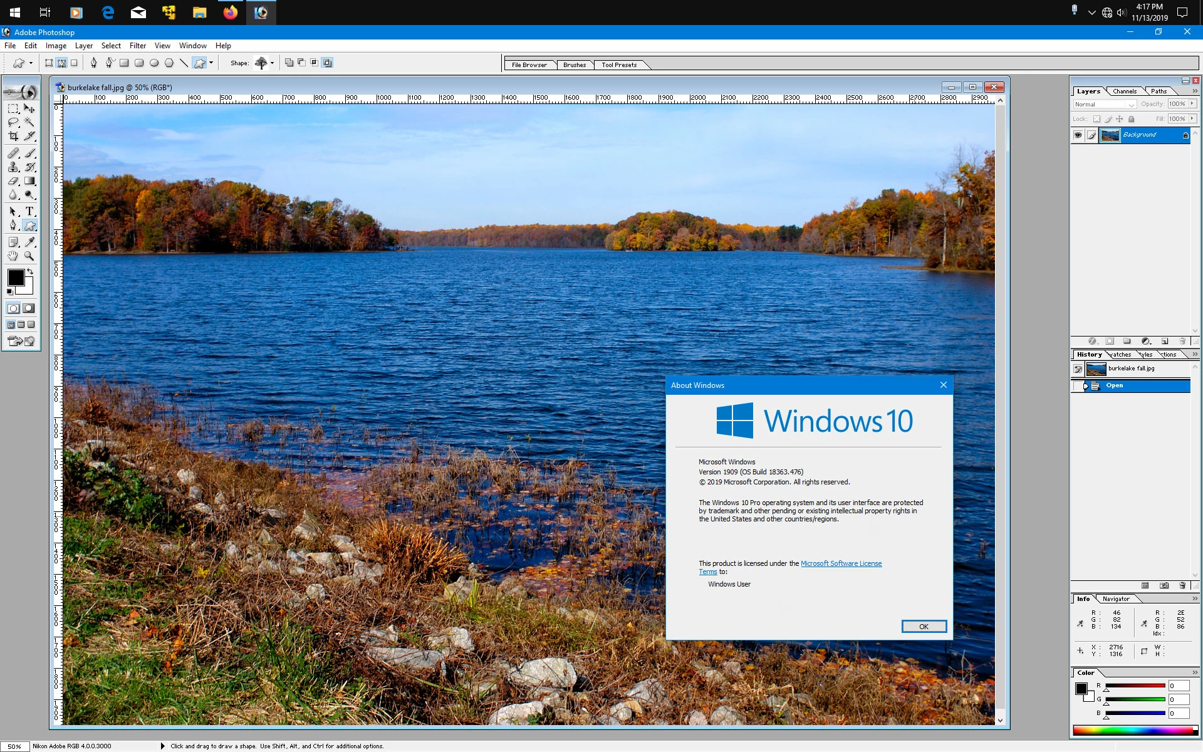Choose the Clone Stamp tool
Viewport: 1203px width, 752px height.
pyautogui.click(x=13, y=167)
